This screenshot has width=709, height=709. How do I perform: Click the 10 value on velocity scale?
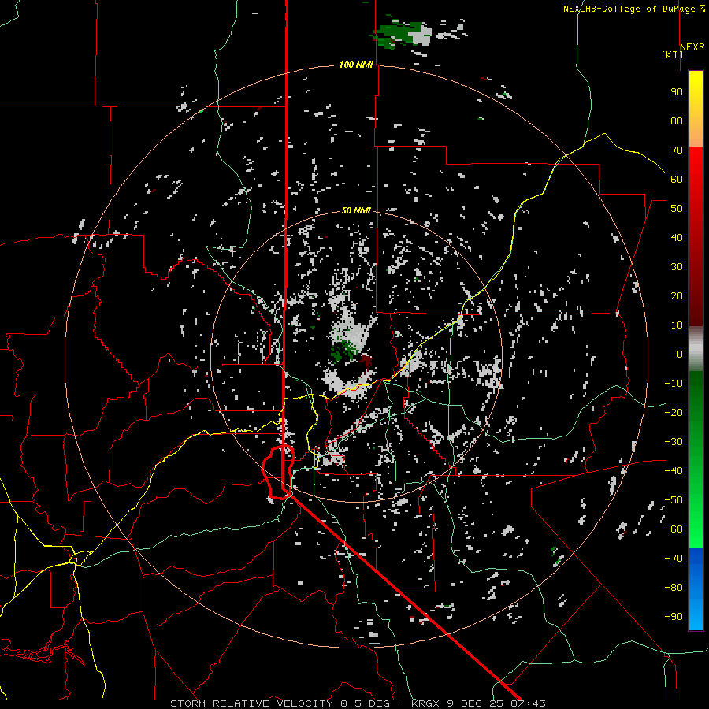(x=677, y=325)
